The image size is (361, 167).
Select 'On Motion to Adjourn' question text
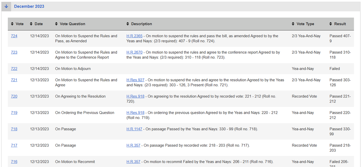point(73,68)
